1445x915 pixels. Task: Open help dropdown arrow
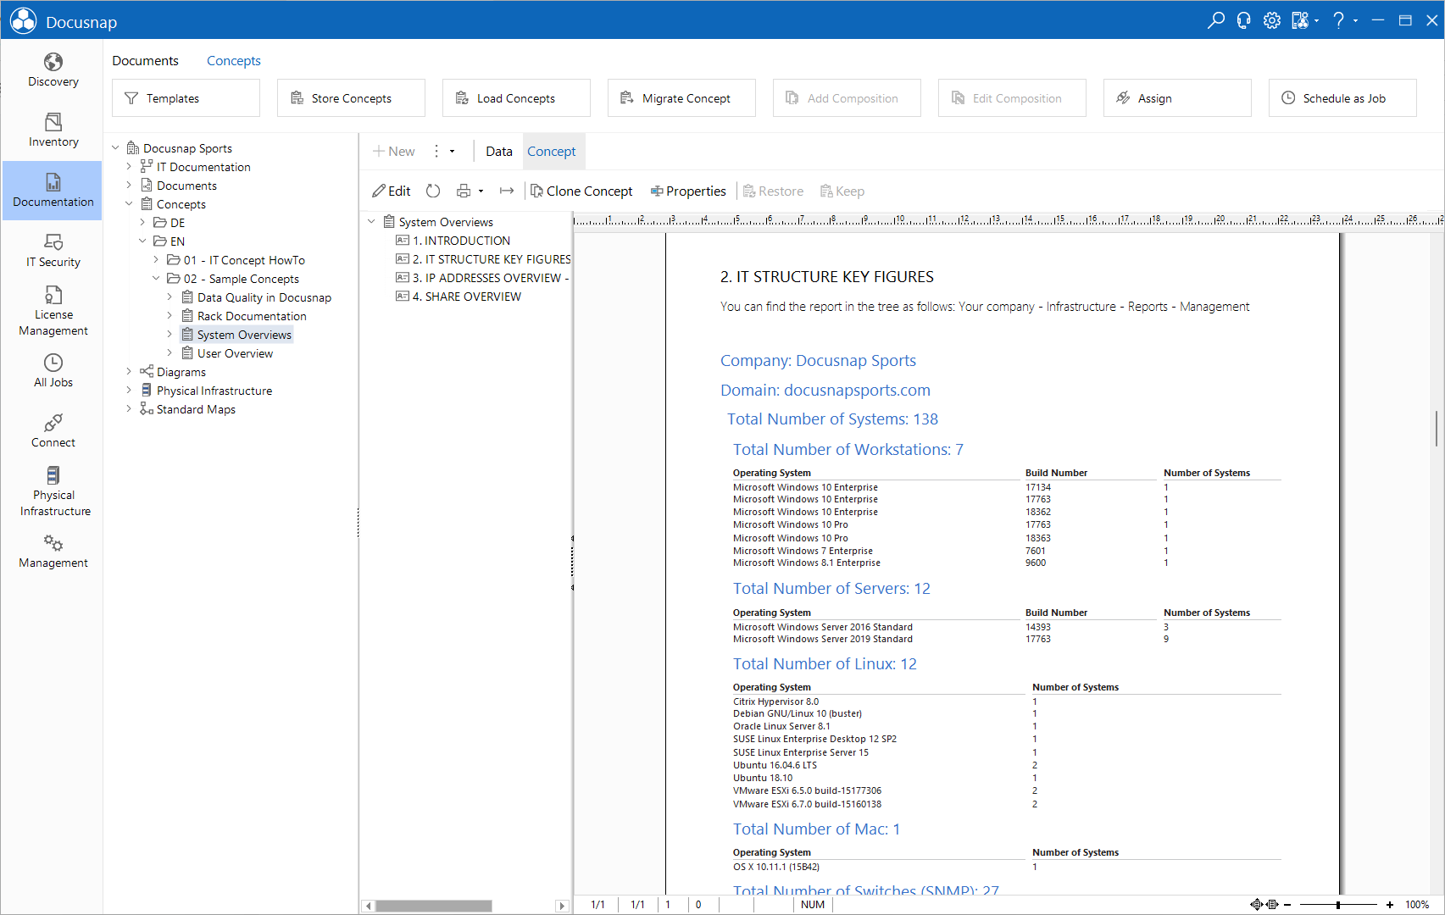pos(1356,20)
